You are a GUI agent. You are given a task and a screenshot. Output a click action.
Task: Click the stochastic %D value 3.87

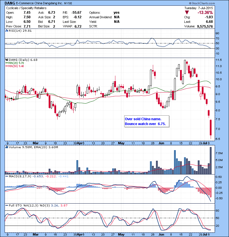point(64,205)
